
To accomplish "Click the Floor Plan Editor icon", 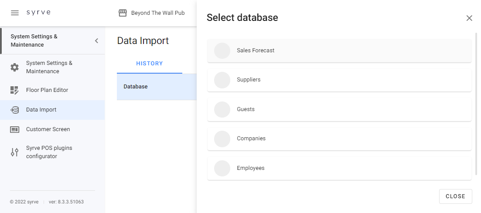I will pos(15,90).
